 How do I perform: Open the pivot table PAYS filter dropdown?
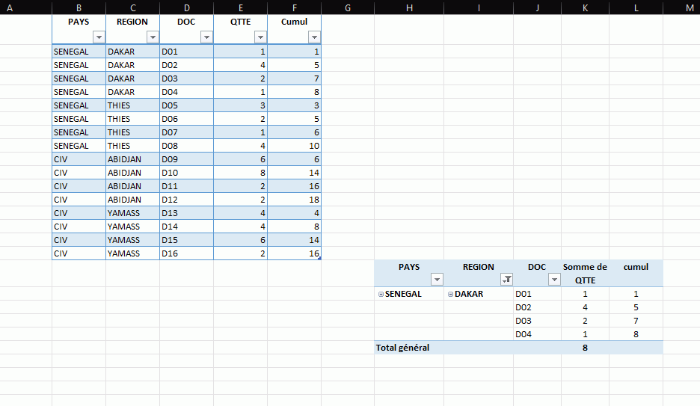click(437, 280)
